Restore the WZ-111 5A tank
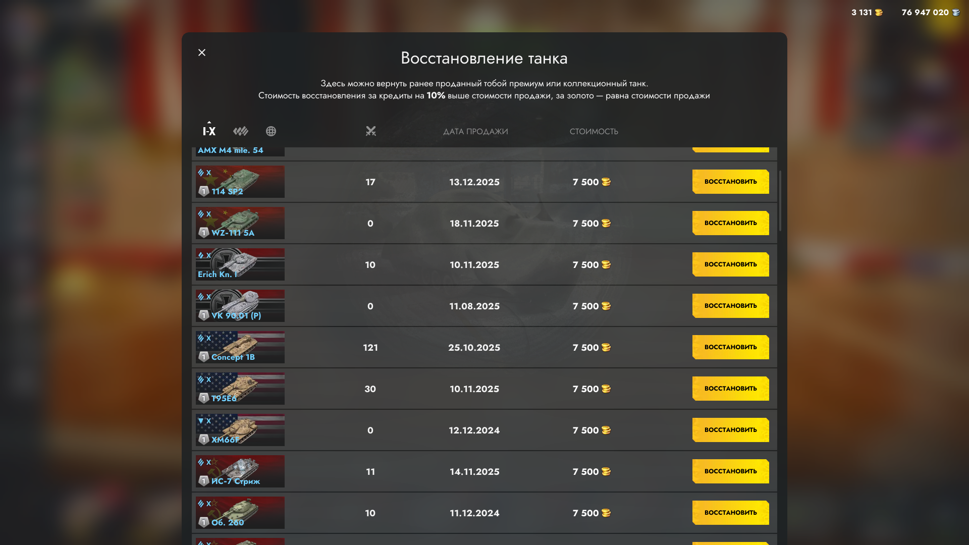 click(x=730, y=223)
